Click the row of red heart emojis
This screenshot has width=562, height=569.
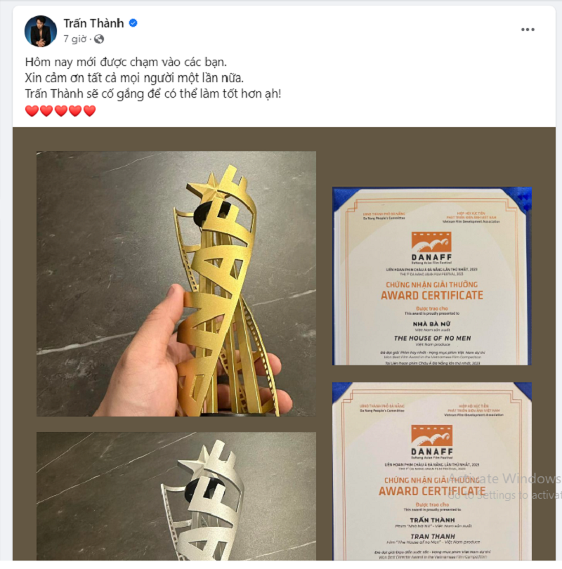point(60,111)
